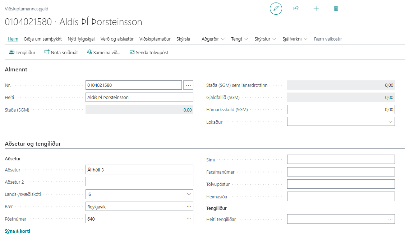The image size is (405, 245).
Task: Click the share icon at top
Action: pos(296,8)
